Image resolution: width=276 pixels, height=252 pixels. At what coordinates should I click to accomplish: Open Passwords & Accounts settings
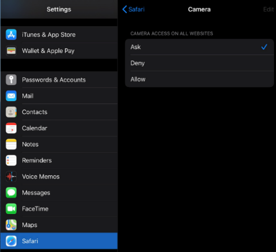click(x=59, y=80)
